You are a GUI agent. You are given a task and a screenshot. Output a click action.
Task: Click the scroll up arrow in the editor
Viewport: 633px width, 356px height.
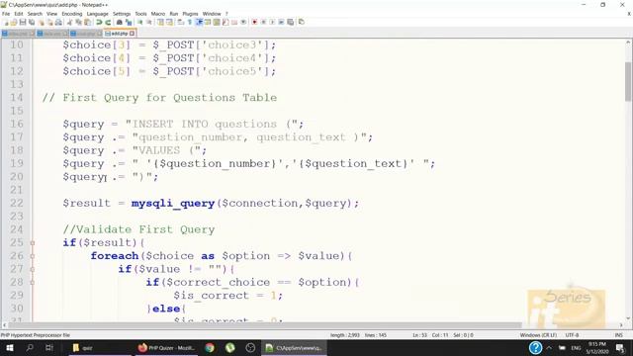tap(628, 42)
